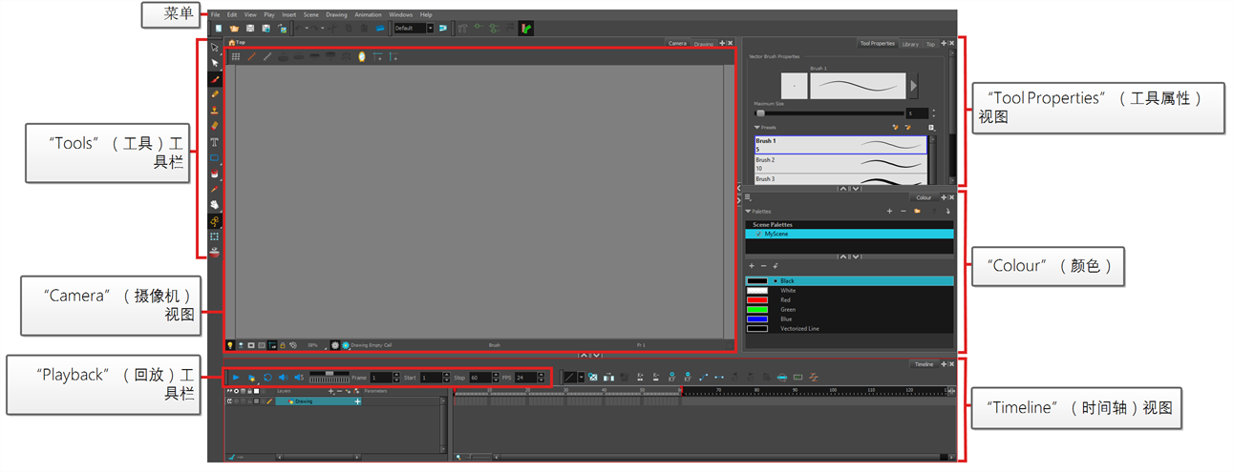Select the Brush tool in Tools toolbar

tap(215, 79)
